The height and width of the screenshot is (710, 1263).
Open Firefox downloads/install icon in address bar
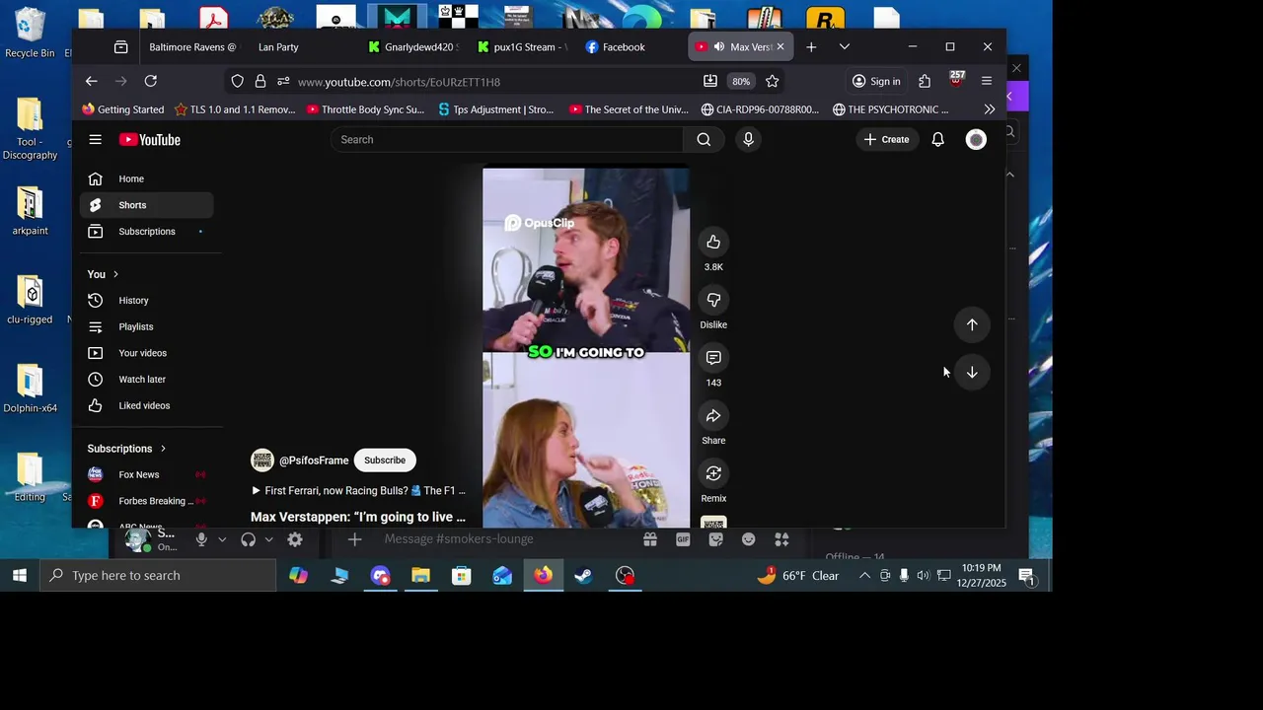pos(709,81)
